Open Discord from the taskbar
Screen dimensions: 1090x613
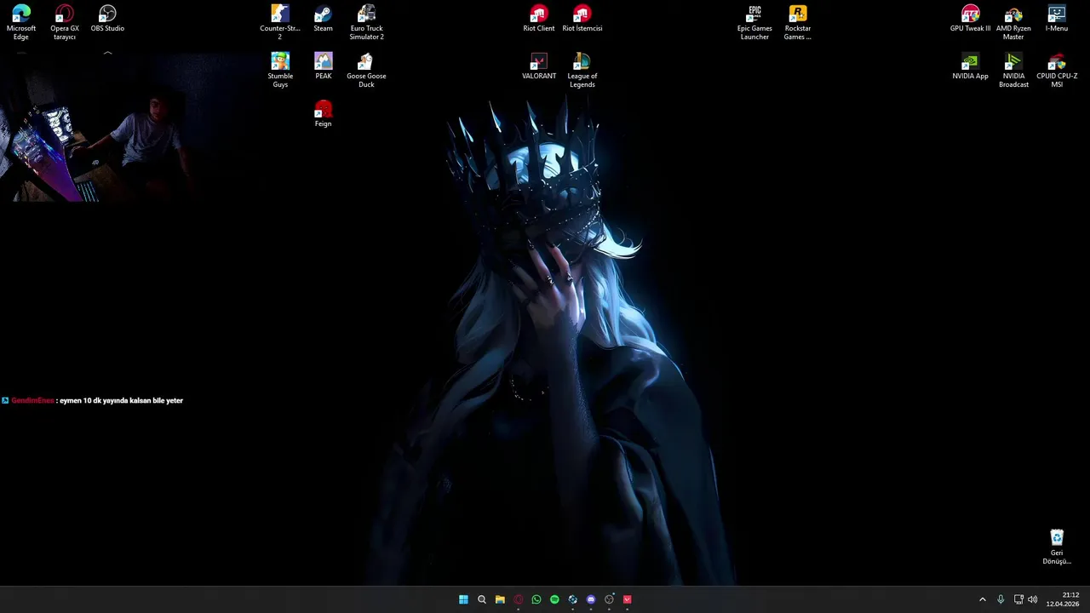591,599
